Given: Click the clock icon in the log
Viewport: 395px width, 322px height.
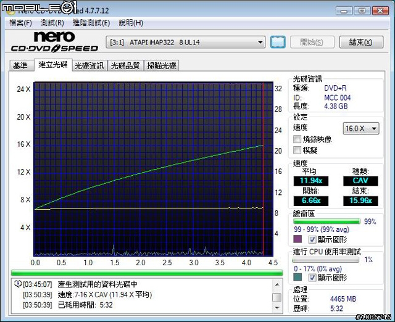Looking at the screenshot, I should pos(18,284).
